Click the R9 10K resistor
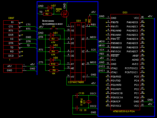 point(53,70)
